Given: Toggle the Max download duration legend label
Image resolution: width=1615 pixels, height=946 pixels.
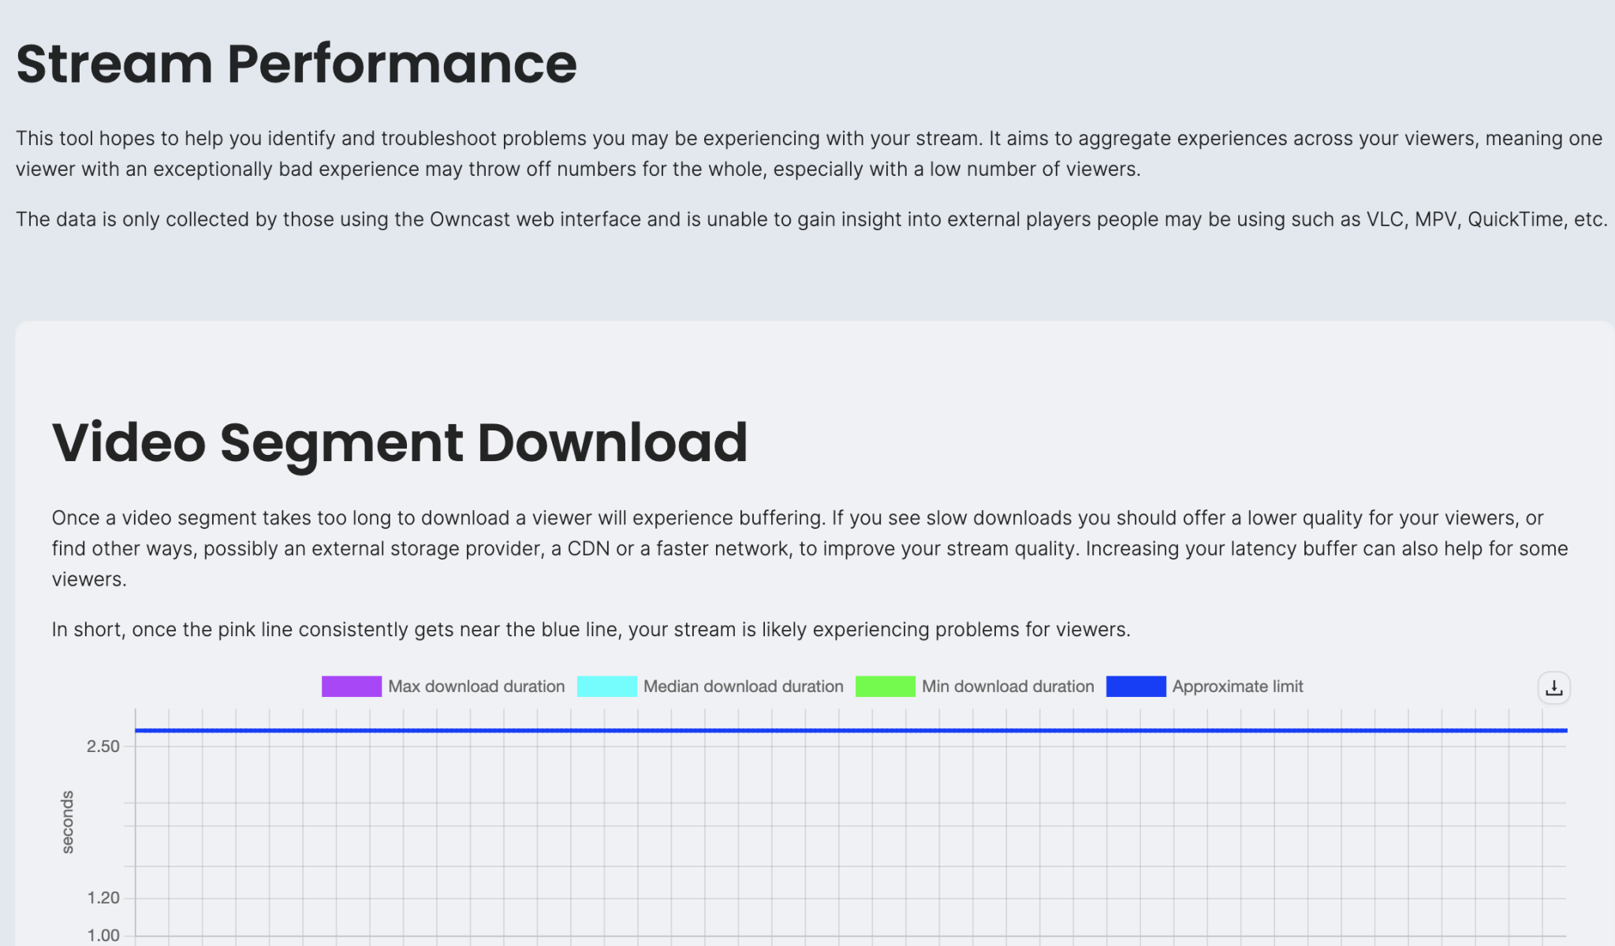Looking at the screenshot, I should pos(476,687).
